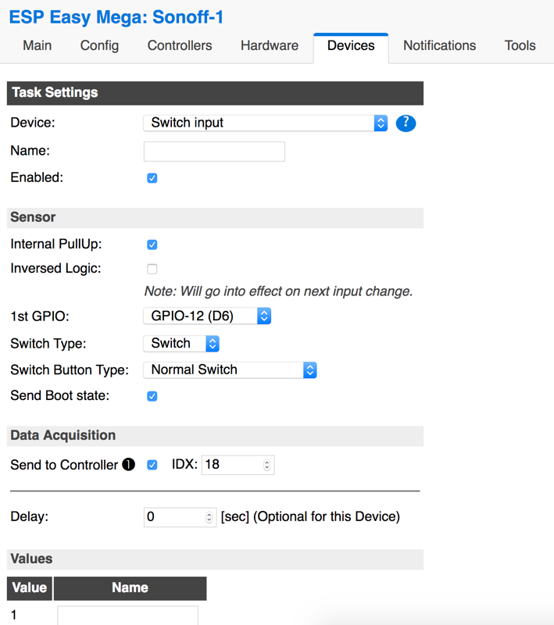Click the '[sec] (Optional for this Device)' text
This screenshot has width=554, height=625.
tap(310, 516)
